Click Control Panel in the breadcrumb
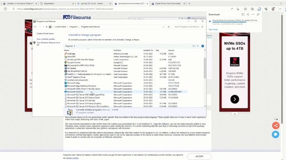 (60, 27)
